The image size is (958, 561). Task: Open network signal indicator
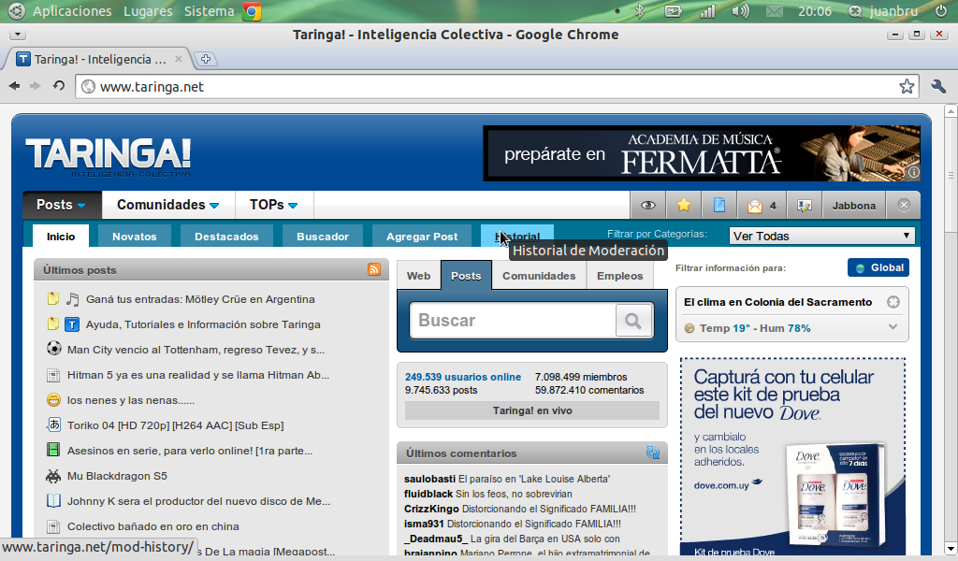point(707,11)
